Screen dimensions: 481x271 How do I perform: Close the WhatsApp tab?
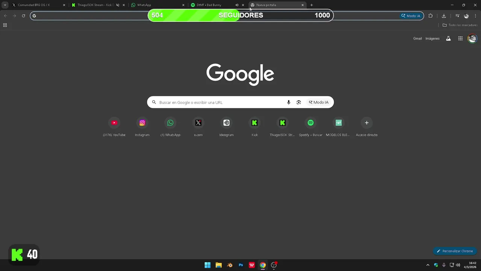point(183,5)
